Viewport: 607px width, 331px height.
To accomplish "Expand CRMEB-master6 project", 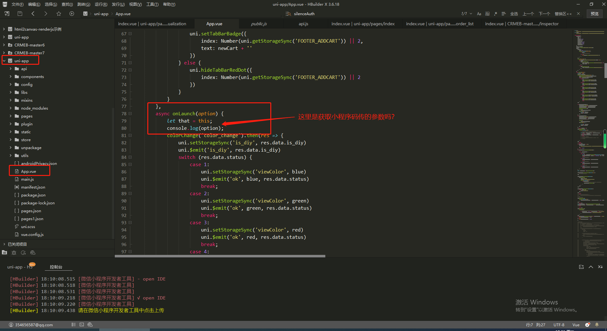I will pyautogui.click(x=4, y=45).
